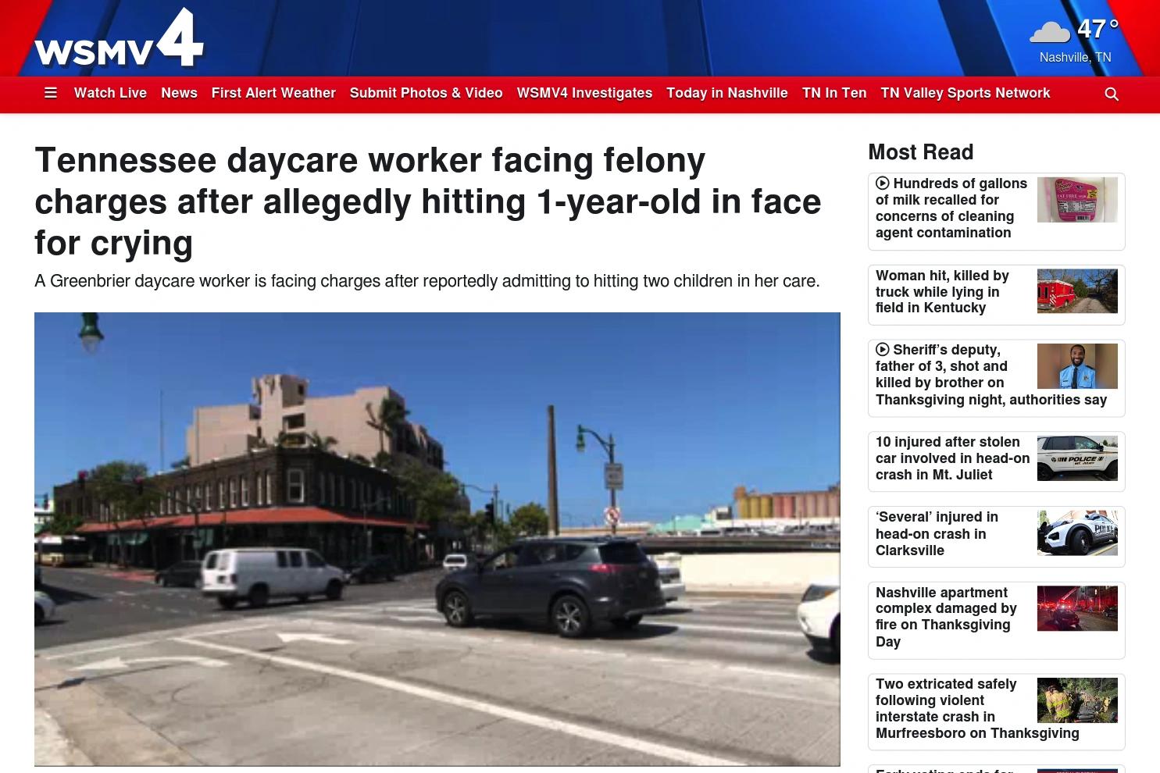The width and height of the screenshot is (1160, 773).
Task: Play video icon beside Sheriff's deputy story
Action: [x=883, y=349]
